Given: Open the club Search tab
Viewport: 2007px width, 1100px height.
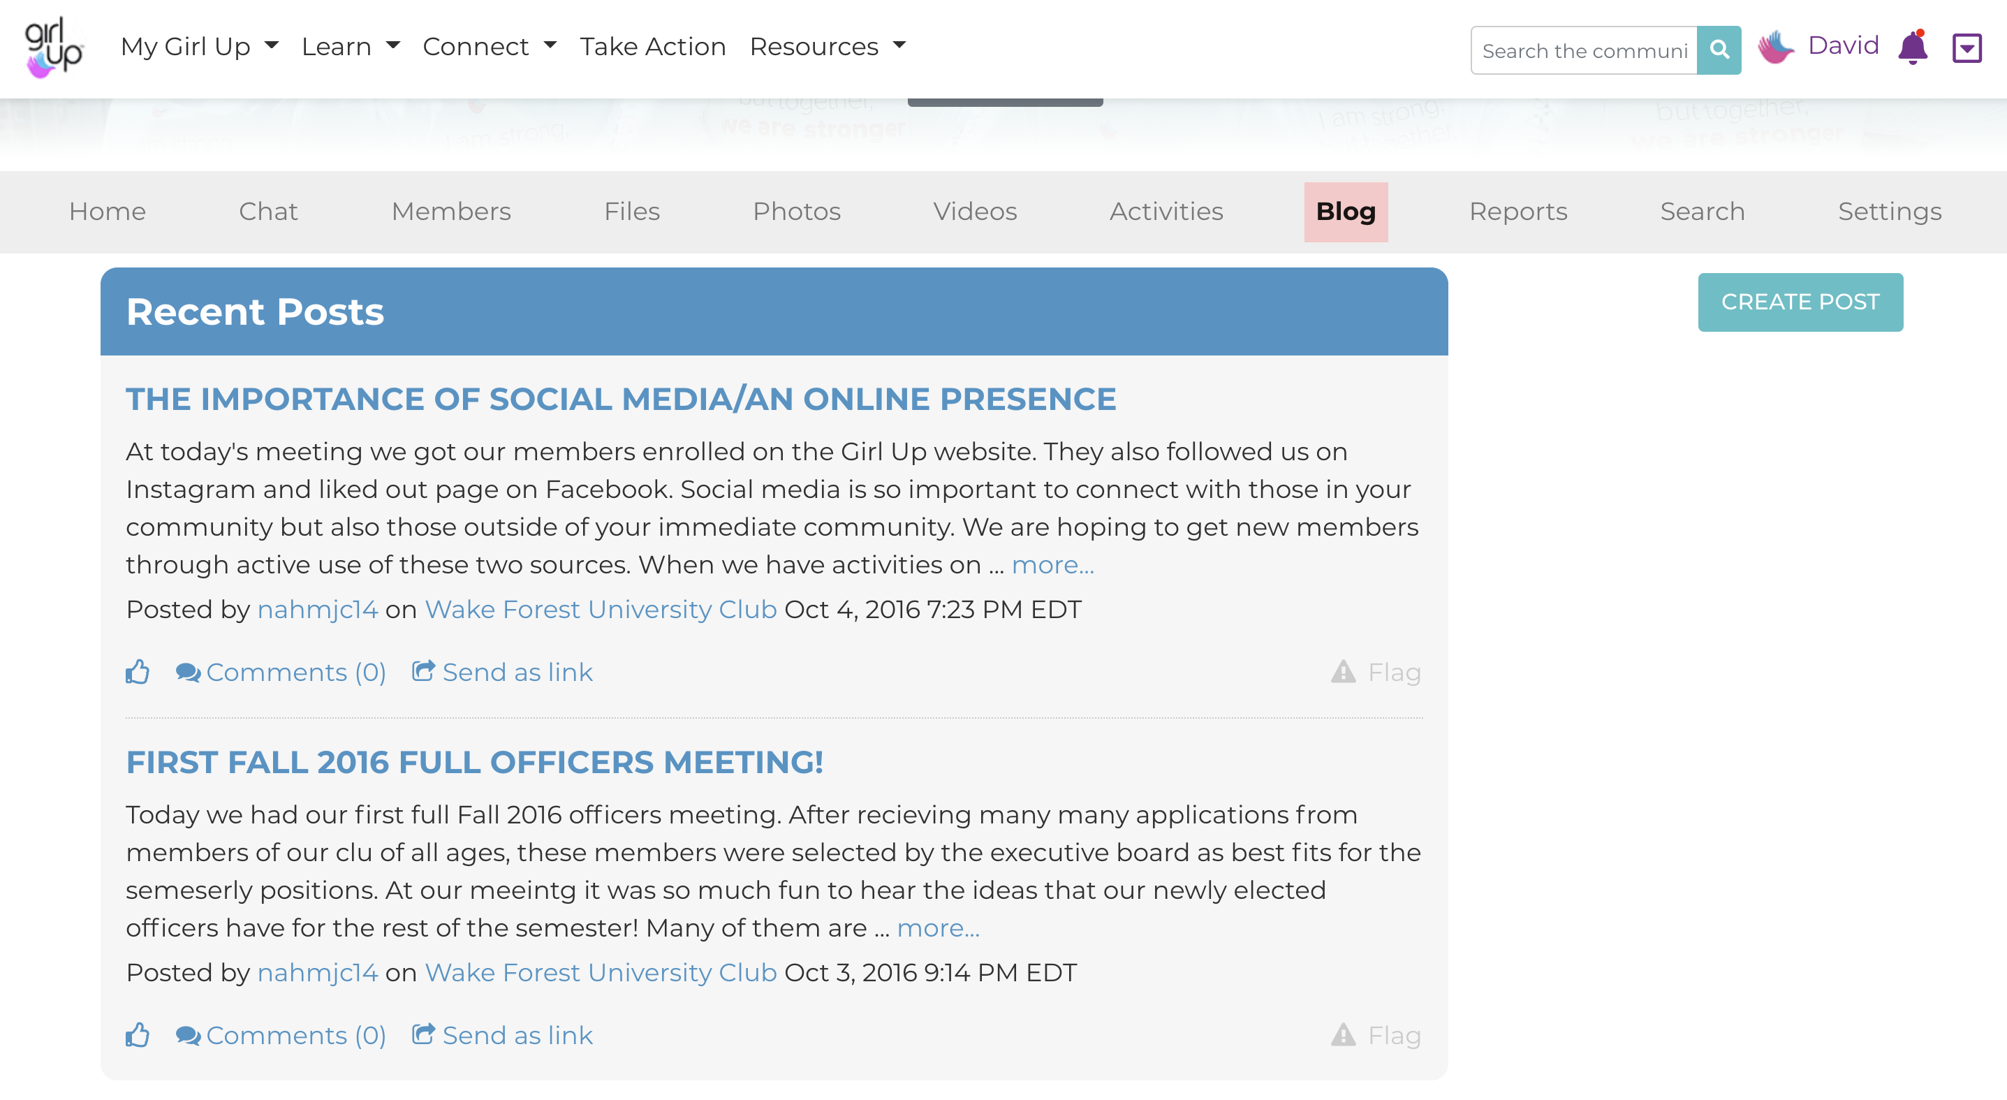Looking at the screenshot, I should tap(1703, 212).
